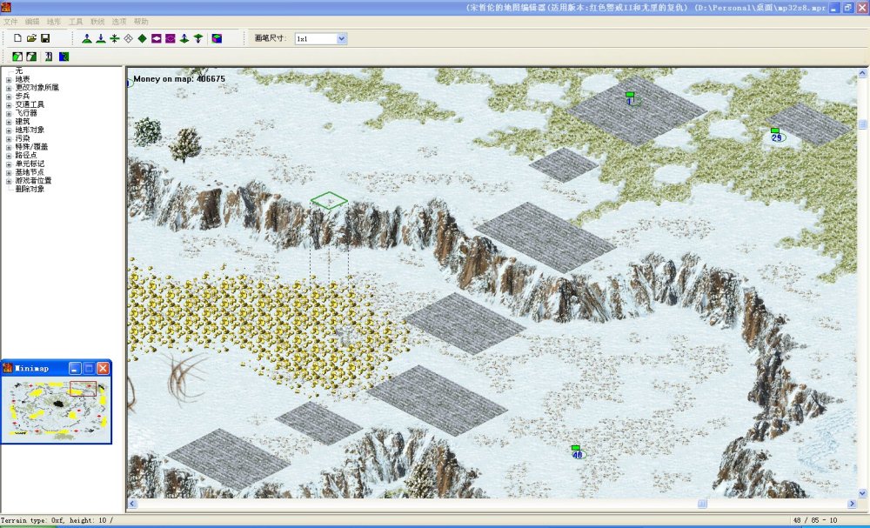Expand the 建筑 buildings tree node
This screenshot has height=528, width=870.
[9, 122]
